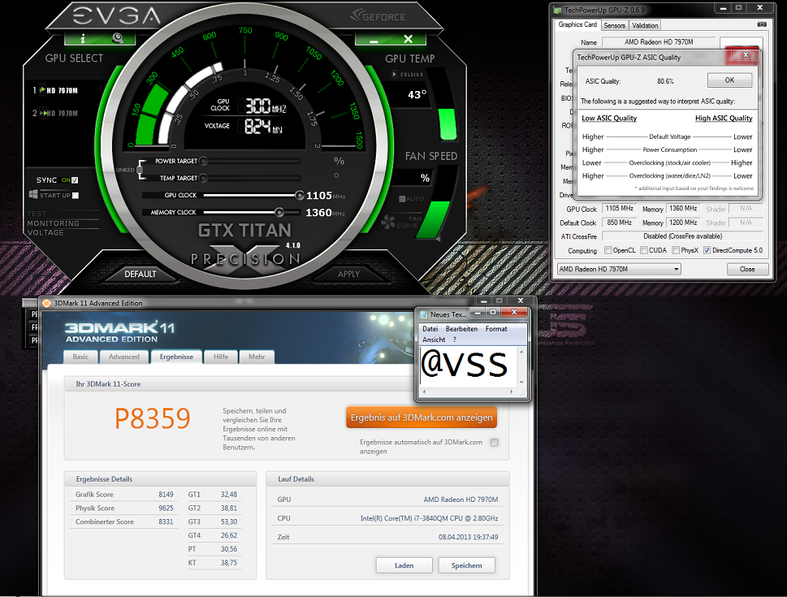This screenshot has height=597, width=787.
Task: Click Ergebnis auf 3DMark.com anzeigen button
Action: point(422,417)
